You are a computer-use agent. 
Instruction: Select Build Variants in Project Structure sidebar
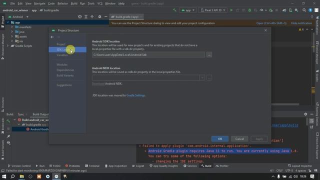65,75
